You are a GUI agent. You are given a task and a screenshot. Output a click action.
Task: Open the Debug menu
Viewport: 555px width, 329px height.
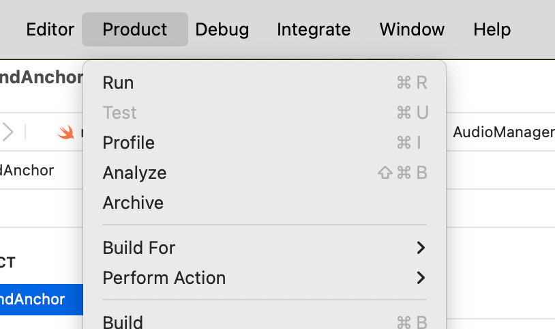point(222,29)
